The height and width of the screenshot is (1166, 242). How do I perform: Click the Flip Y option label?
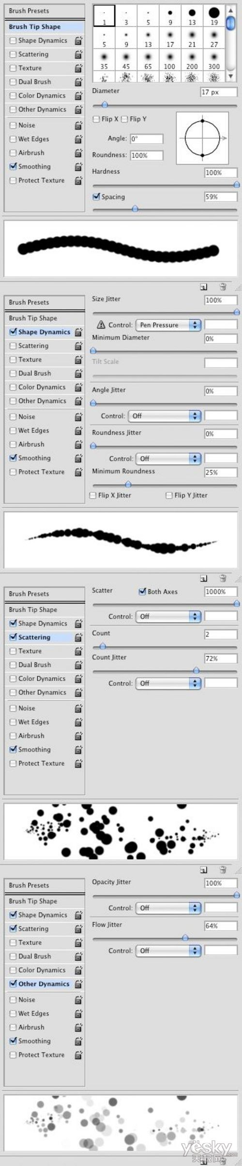138,119
